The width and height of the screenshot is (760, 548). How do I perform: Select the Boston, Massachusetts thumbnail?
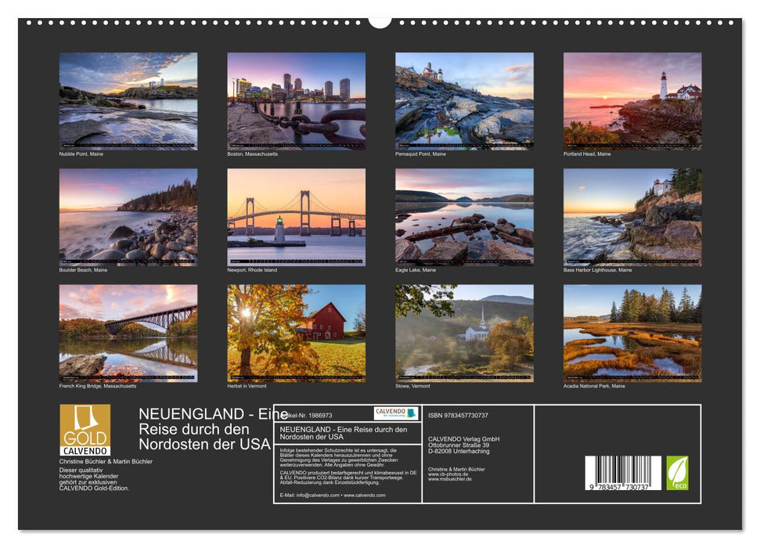coord(295,102)
